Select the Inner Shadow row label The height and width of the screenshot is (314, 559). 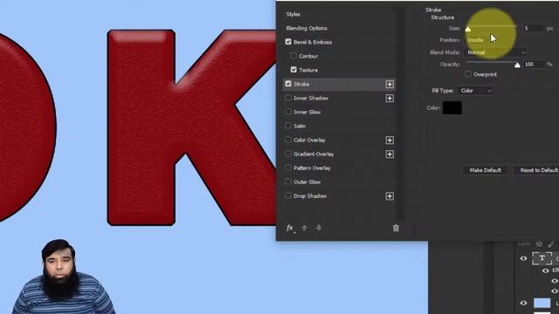[311, 98]
